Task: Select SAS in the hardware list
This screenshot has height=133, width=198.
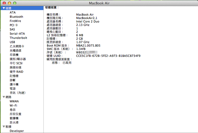Action: (x=12, y=29)
